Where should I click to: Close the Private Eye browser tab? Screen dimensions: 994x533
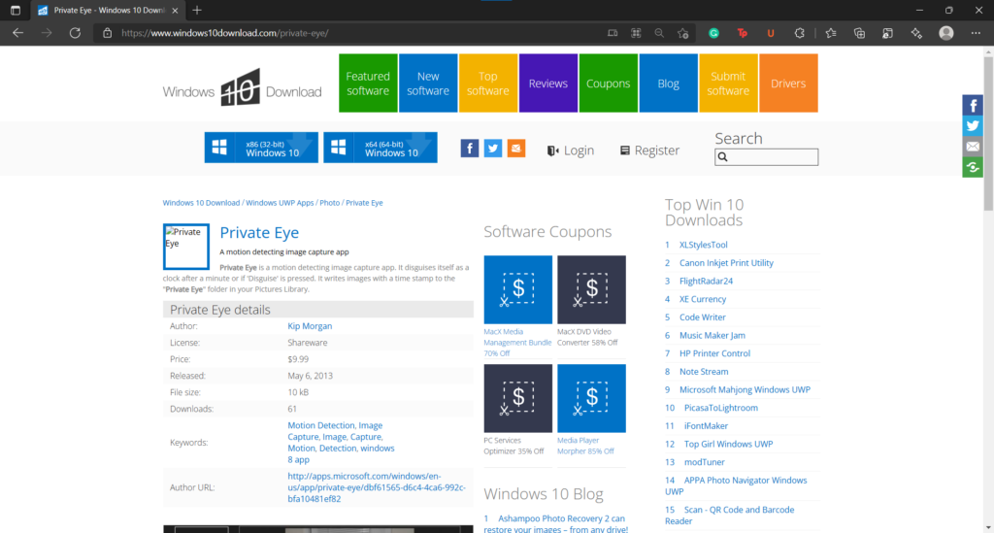(x=175, y=10)
